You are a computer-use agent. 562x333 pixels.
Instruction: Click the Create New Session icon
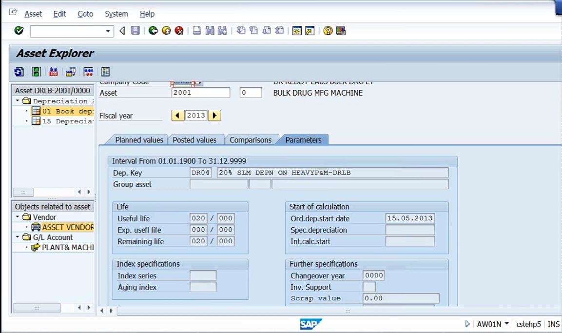coord(297,31)
